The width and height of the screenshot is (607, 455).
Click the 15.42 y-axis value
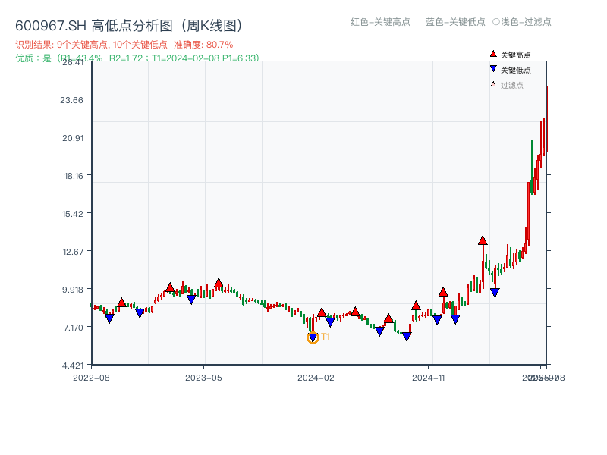click(x=73, y=214)
